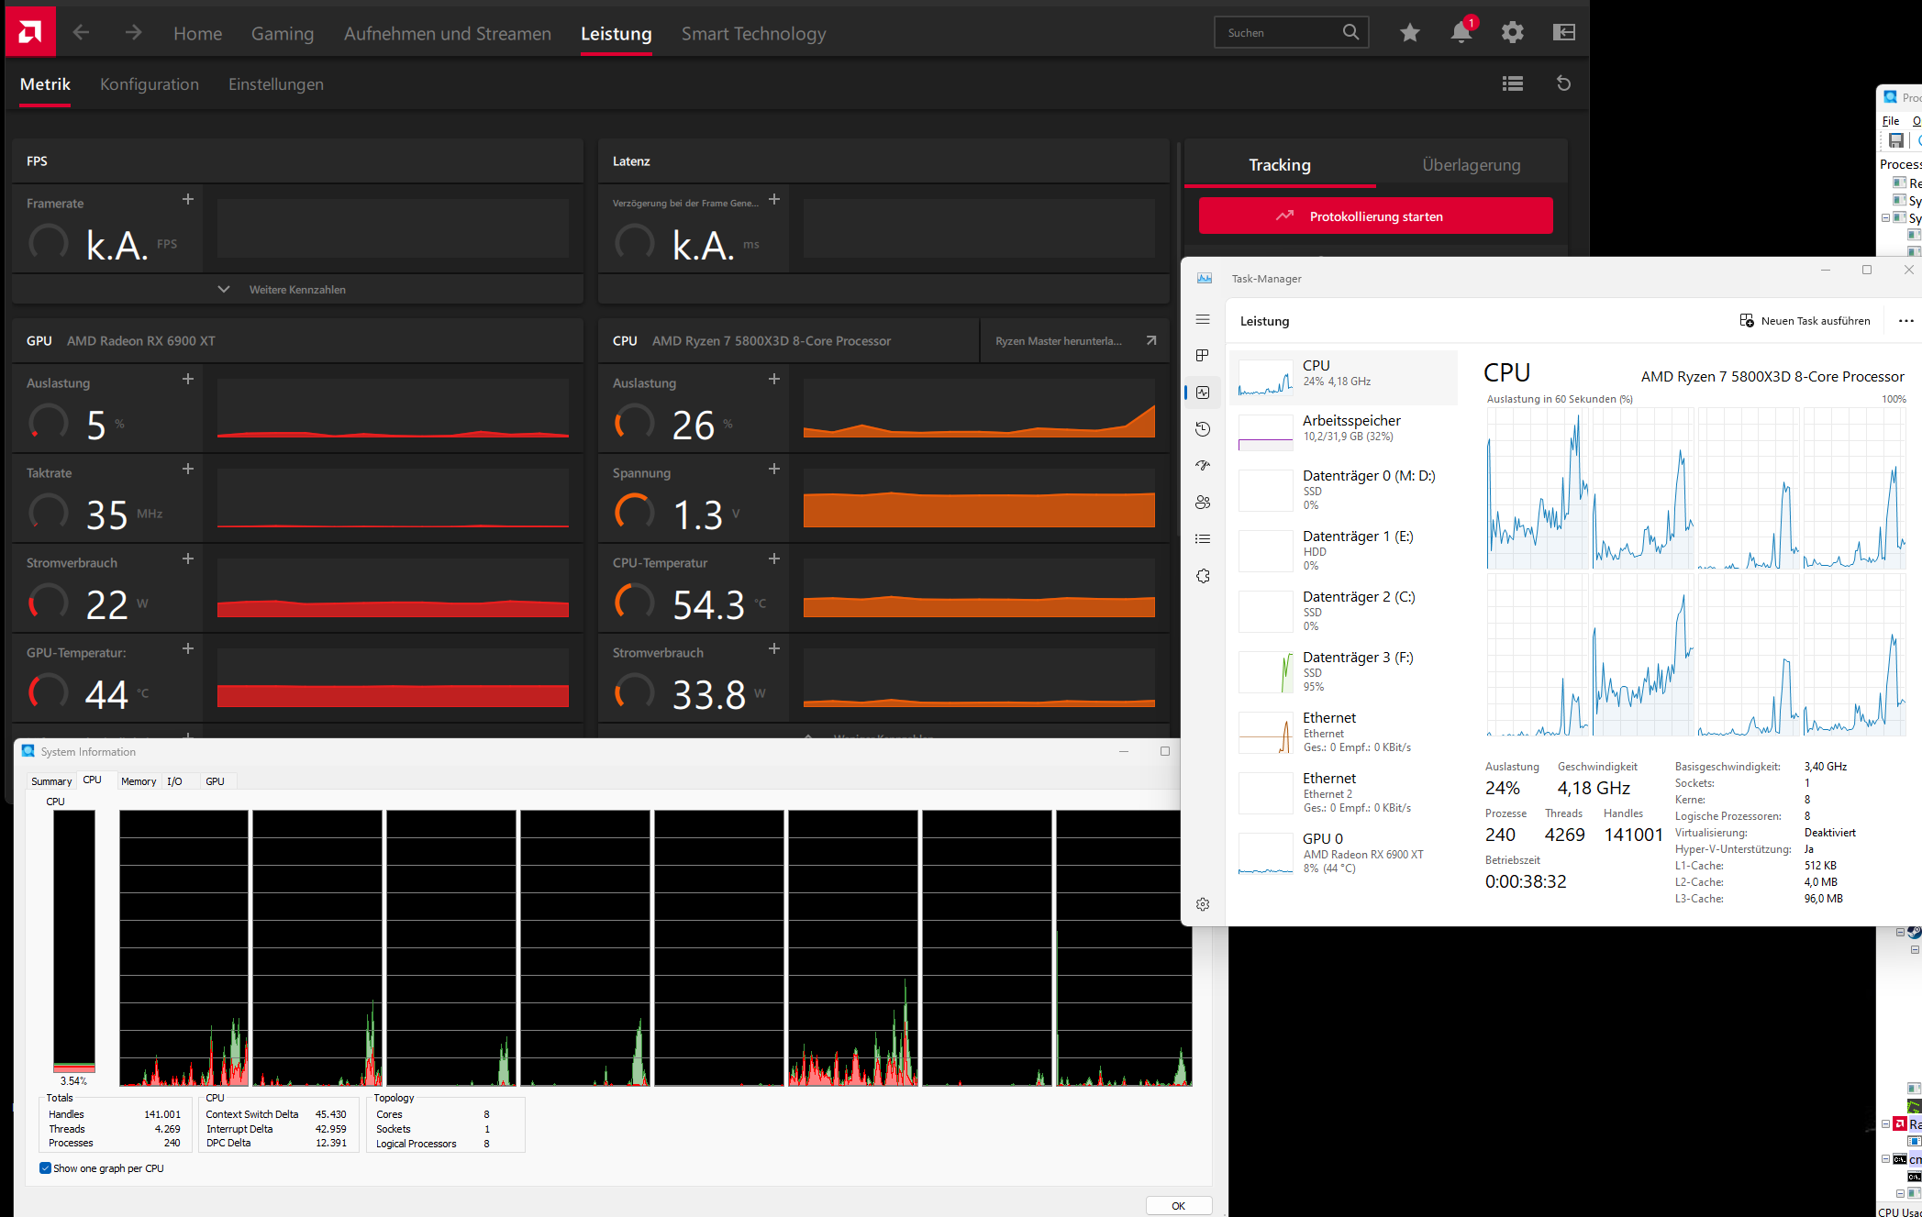Open Task-Manager Autostart icon
1922x1217 pixels.
tap(1203, 466)
